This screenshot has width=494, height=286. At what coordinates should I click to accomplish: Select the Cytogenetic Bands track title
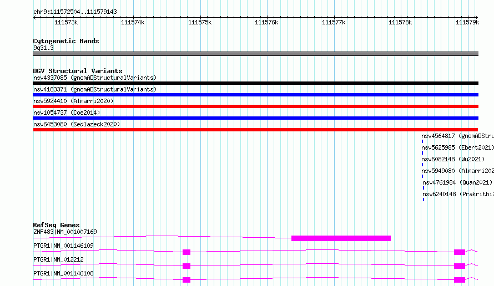(x=66, y=41)
